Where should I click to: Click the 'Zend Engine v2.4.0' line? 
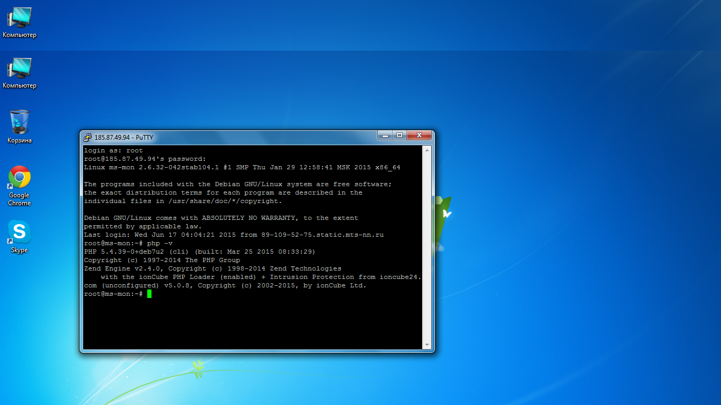click(x=213, y=269)
